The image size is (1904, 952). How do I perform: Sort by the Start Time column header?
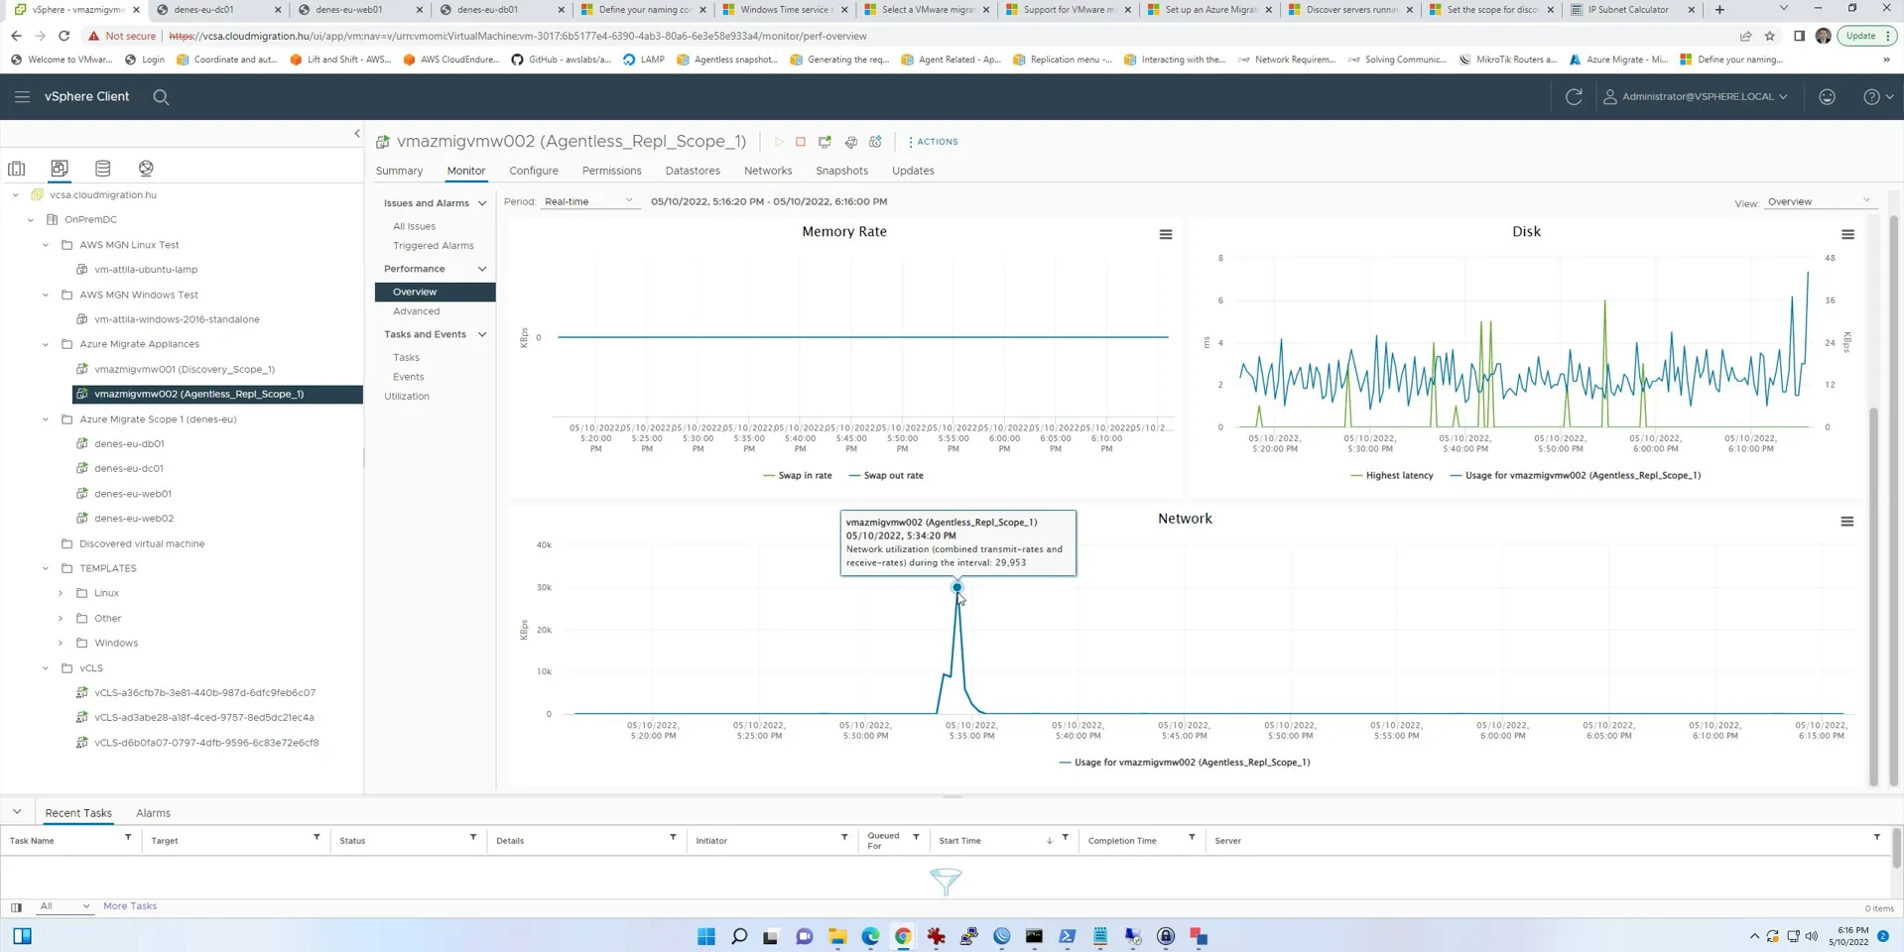pyautogui.click(x=959, y=841)
